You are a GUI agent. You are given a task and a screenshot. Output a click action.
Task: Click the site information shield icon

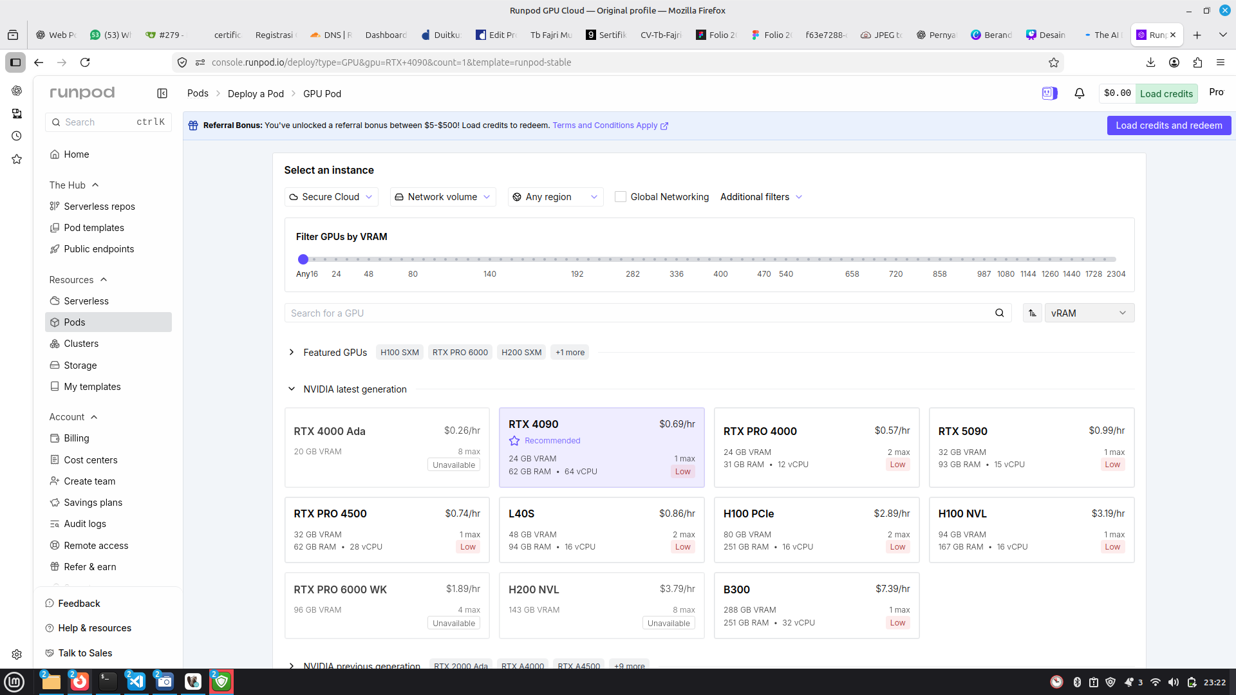pos(182,62)
